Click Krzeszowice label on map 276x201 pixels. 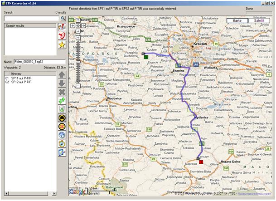(x=126, y=26)
